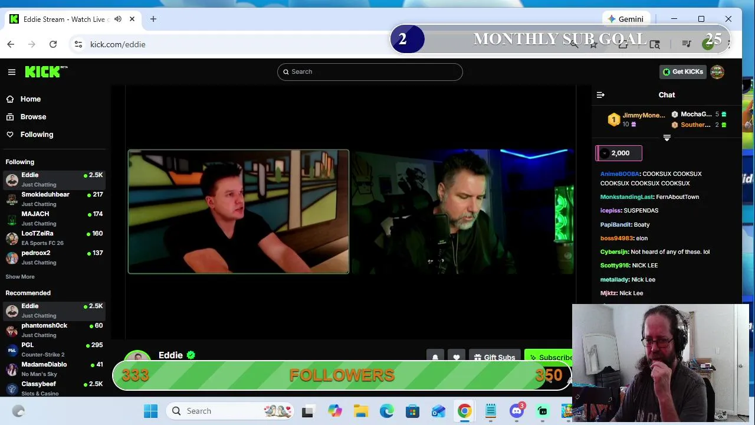The width and height of the screenshot is (755, 425).
Task: Click username Mjktz in chat
Action: tap(608, 293)
